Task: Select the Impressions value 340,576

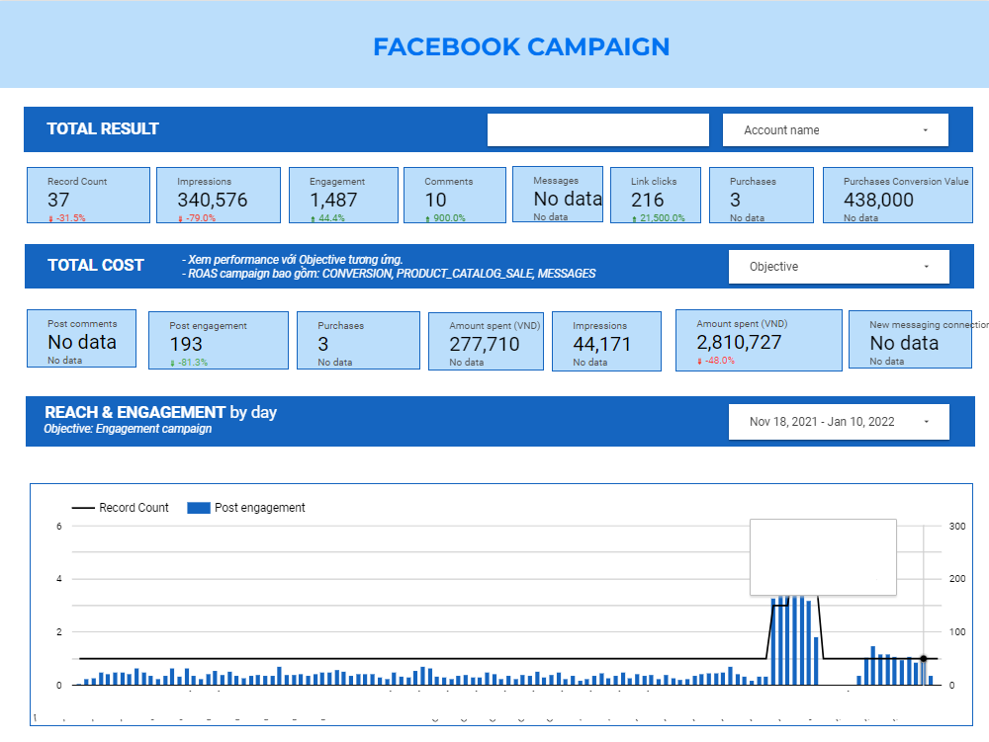Action: 213,200
